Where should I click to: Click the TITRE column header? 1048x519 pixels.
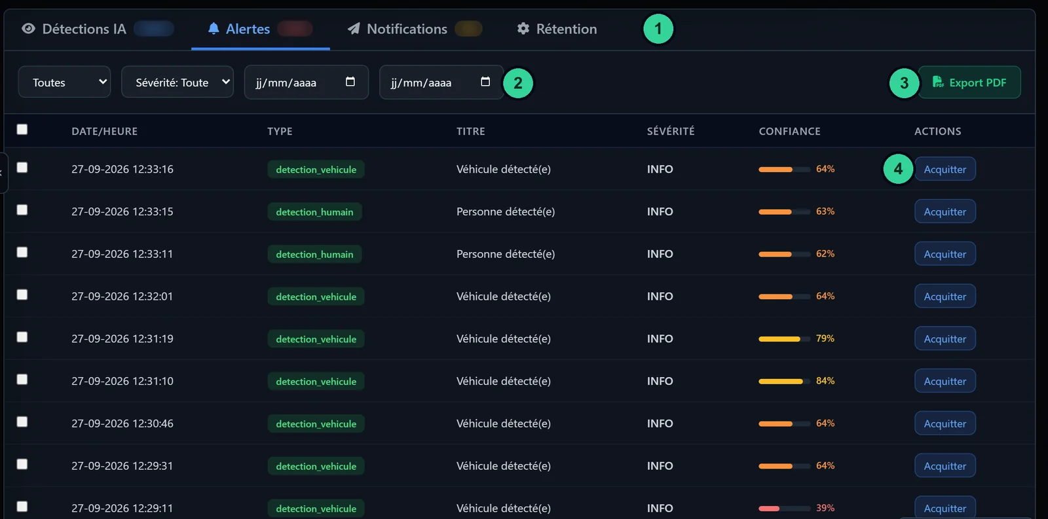[471, 131]
